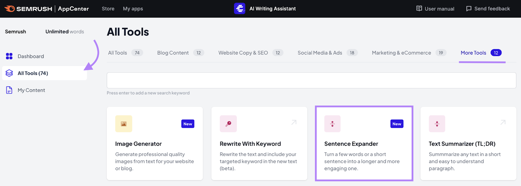This screenshot has height=186, width=521.
Task: Open the Rewrite With Keyword tool title
Action: coord(250,144)
